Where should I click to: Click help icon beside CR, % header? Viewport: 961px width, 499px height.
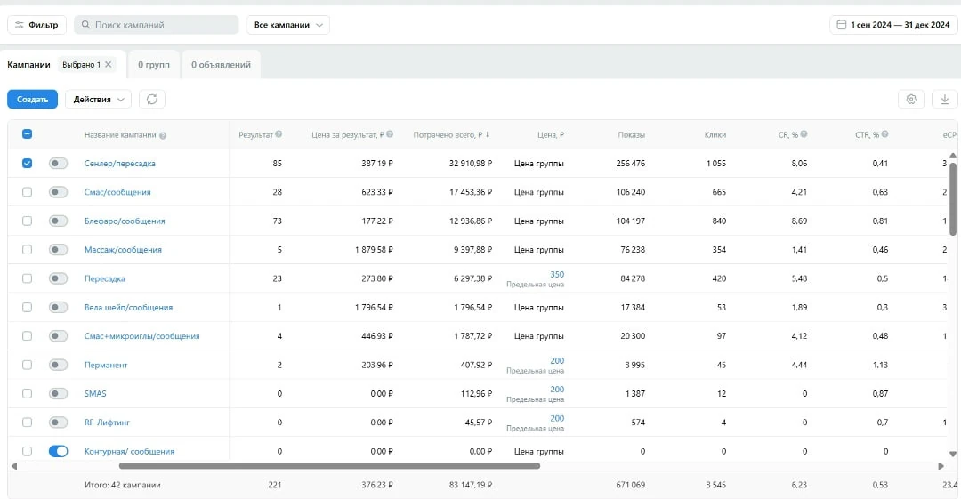pos(804,134)
